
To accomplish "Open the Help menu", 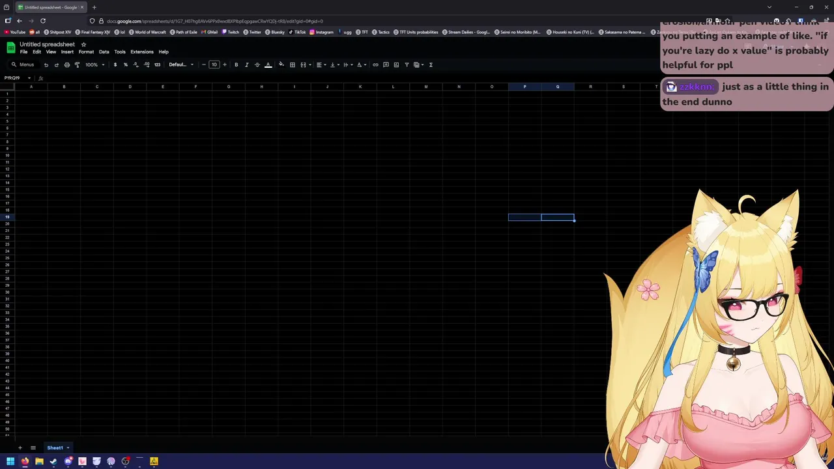I will point(164,52).
